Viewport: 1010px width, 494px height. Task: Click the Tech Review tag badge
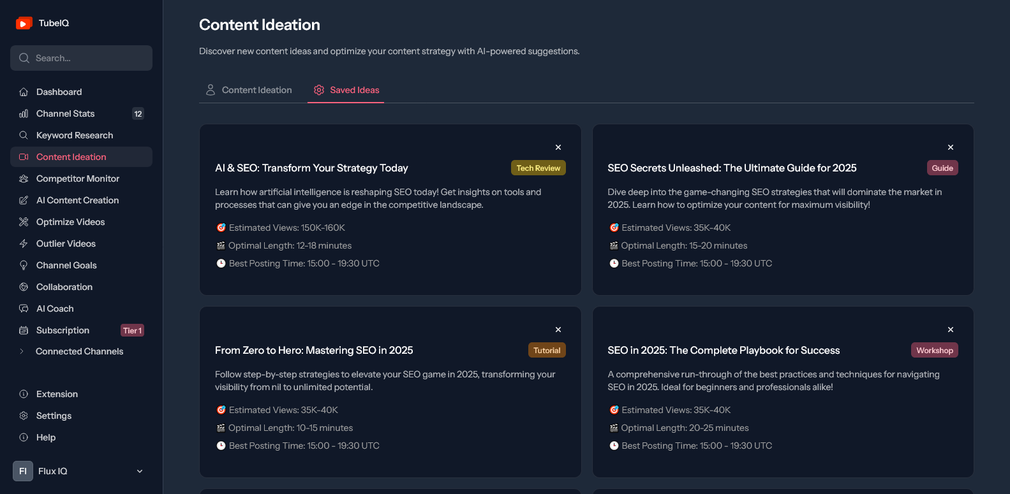(x=538, y=168)
